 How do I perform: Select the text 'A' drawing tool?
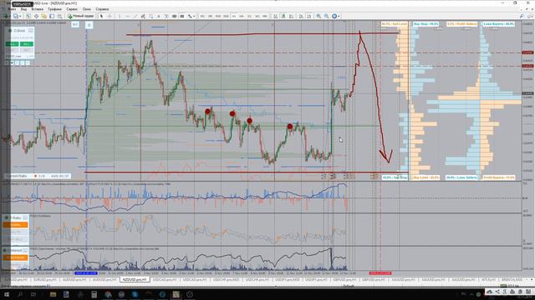click(x=159, y=16)
